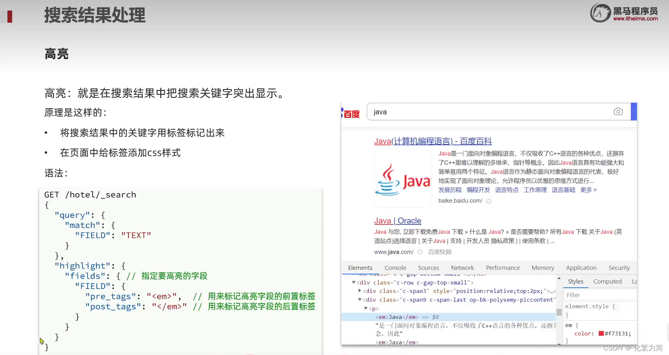Screen dimensions: 669x355
Task: Click the 搜索结果处理 slide title
Action: click(95, 15)
